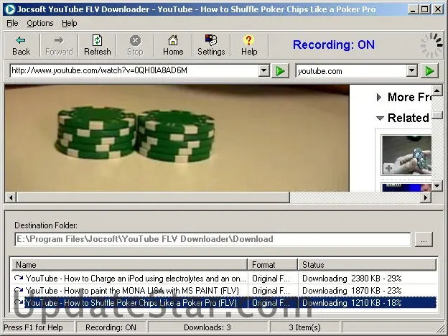Select the MONA LISA MS PAINT row

(224, 290)
